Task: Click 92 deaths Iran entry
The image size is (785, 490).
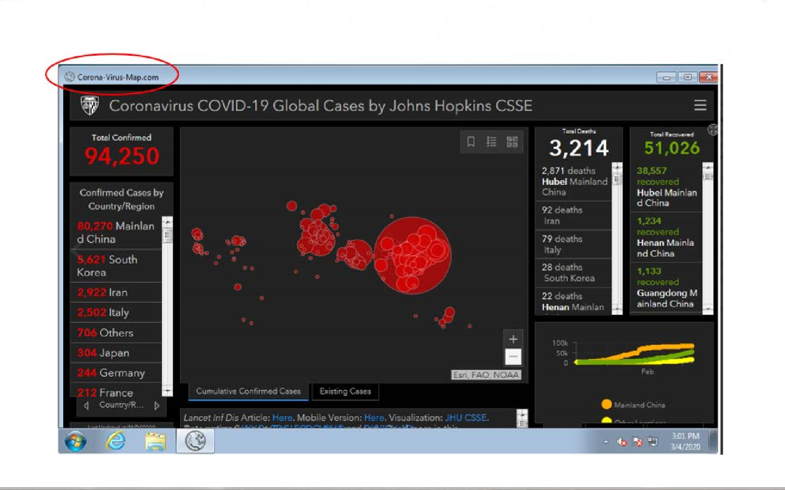Action: coord(574,216)
